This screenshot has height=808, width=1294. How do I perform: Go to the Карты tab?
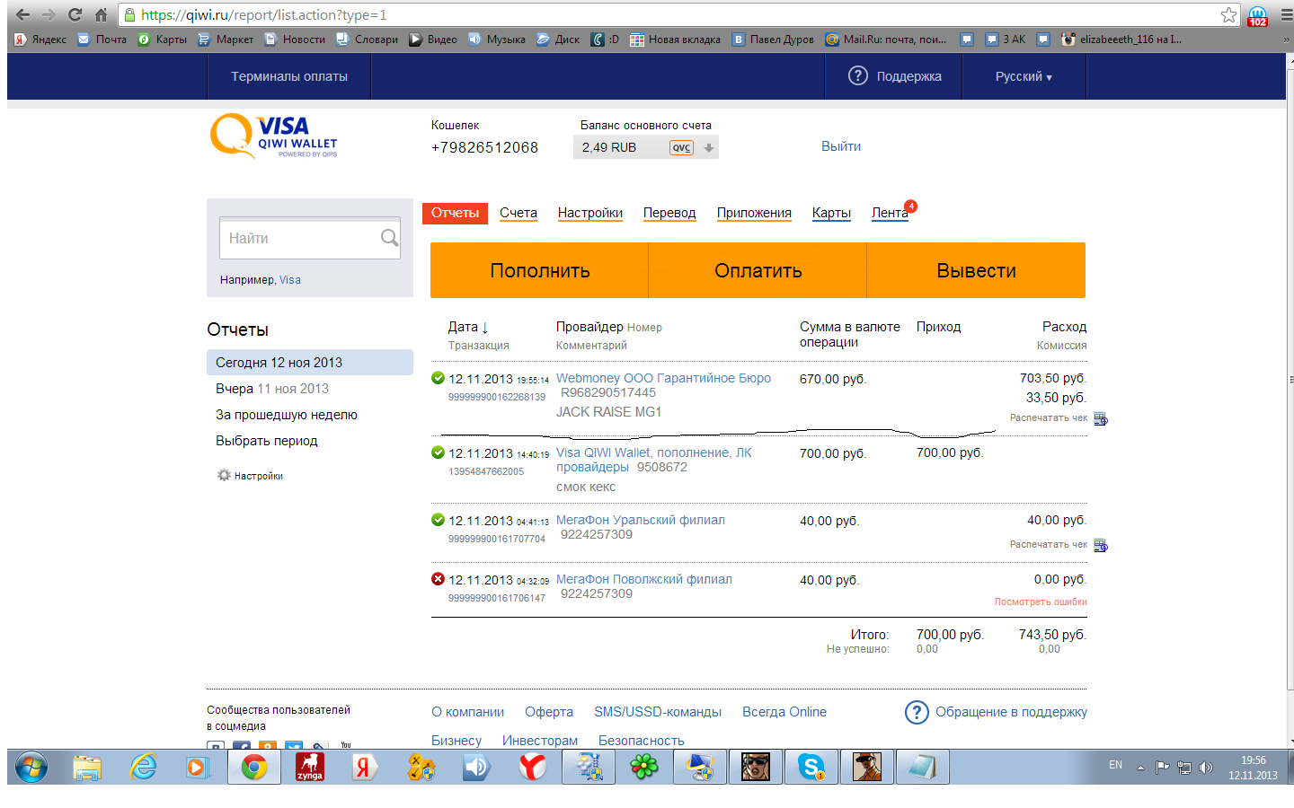click(x=831, y=213)
